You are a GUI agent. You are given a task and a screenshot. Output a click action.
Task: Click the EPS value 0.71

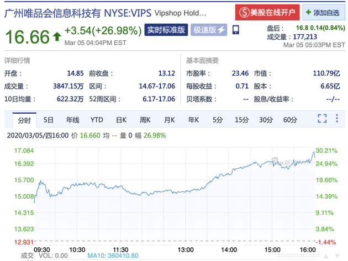(x=242, y=86)
